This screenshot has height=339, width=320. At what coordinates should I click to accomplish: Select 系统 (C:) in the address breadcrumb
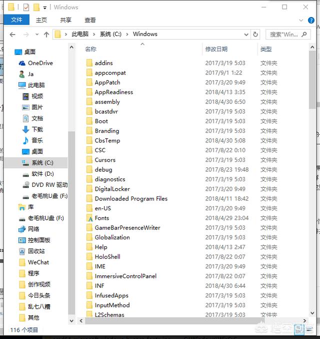coord(110,34)
